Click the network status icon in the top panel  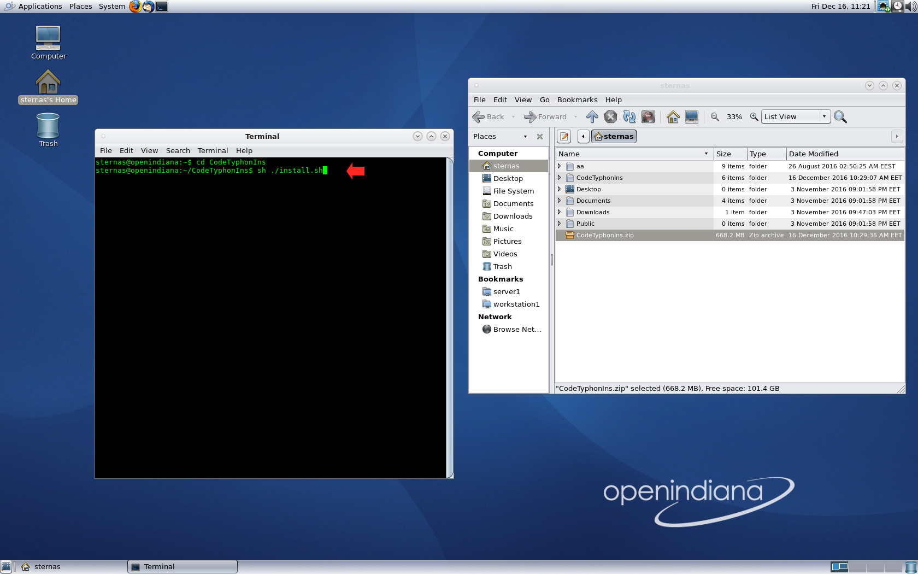884,7
